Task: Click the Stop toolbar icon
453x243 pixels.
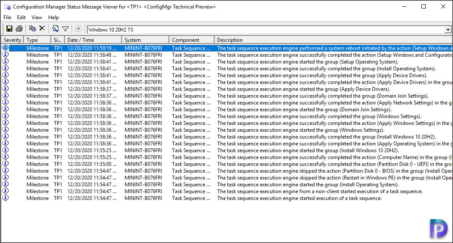Action: (x=78, y=29)
